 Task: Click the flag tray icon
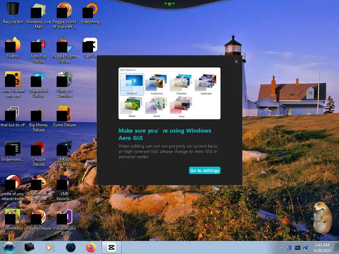[x=289, y=248]
